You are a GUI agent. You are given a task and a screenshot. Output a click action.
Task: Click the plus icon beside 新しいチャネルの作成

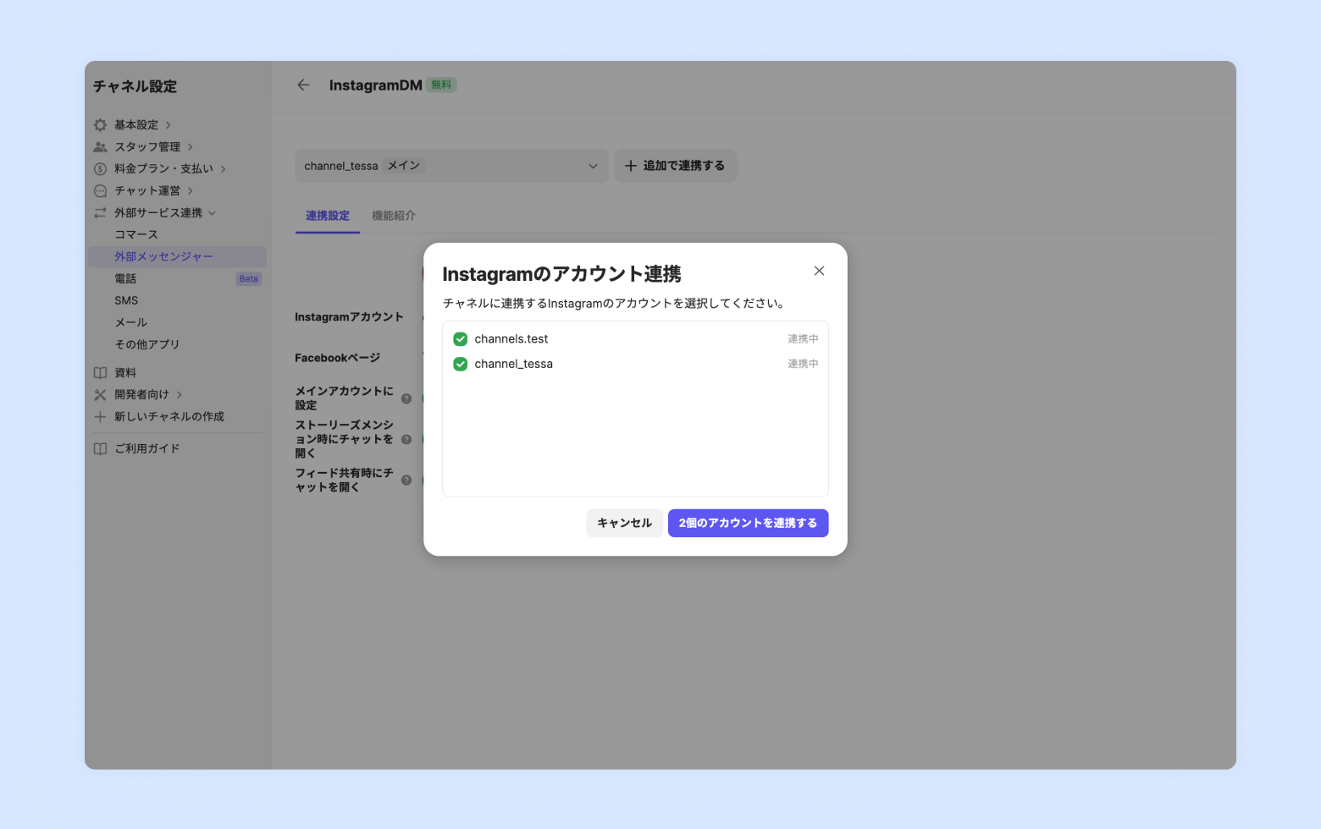tap(100, 417)
